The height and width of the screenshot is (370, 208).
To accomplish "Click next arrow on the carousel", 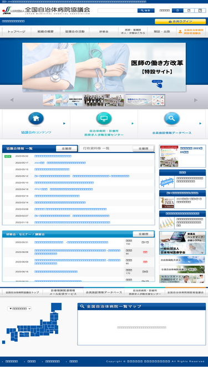I will tap(196, 100).
